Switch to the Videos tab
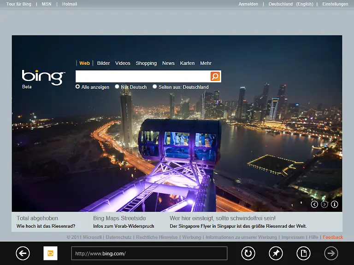 coord(123,63)
